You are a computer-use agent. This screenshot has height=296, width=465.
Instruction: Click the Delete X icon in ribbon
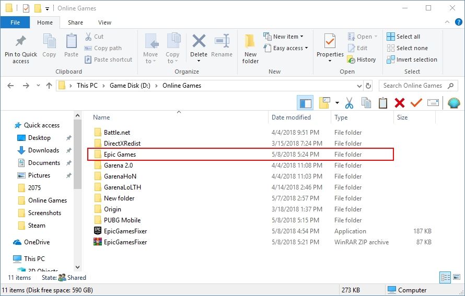coord(199,41)
